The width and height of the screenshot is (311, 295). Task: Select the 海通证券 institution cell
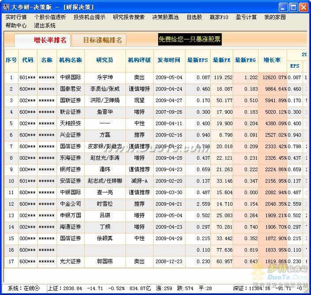point(71,227)
